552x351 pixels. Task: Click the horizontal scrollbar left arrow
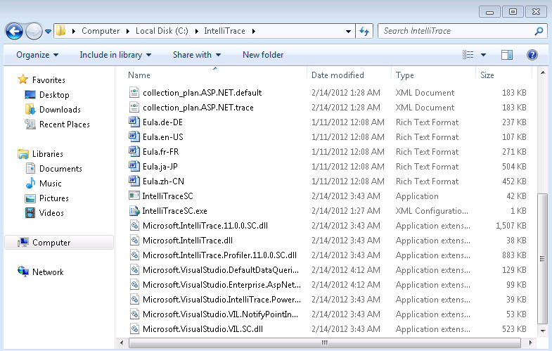pyautogui.click(x=122, y=343)
